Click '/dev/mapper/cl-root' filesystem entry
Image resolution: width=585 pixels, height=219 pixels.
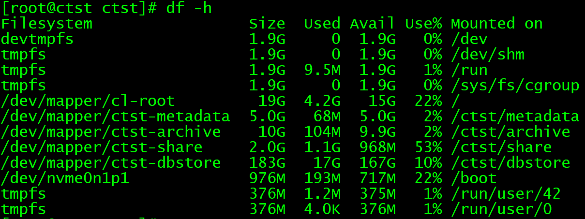coord(88,101)
